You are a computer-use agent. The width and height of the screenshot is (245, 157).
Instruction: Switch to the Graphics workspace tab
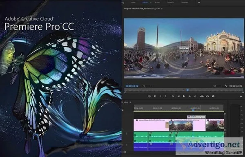[x=170, y=2]
